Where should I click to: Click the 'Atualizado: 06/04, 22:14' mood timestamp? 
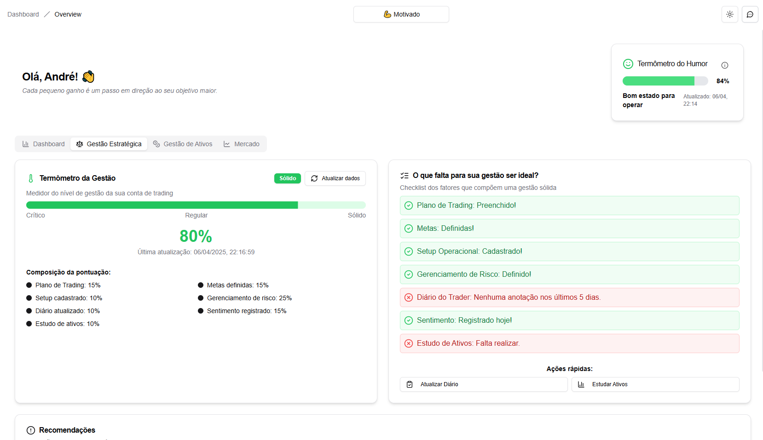coord(705,100)
